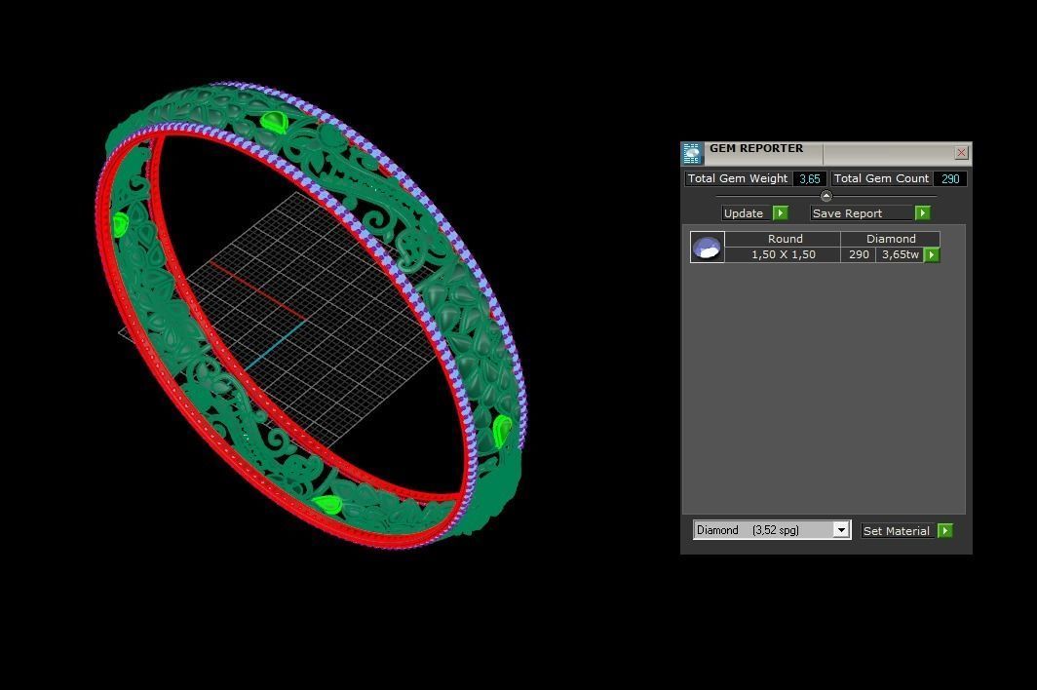Close the Gem Reporter panel

962,153
